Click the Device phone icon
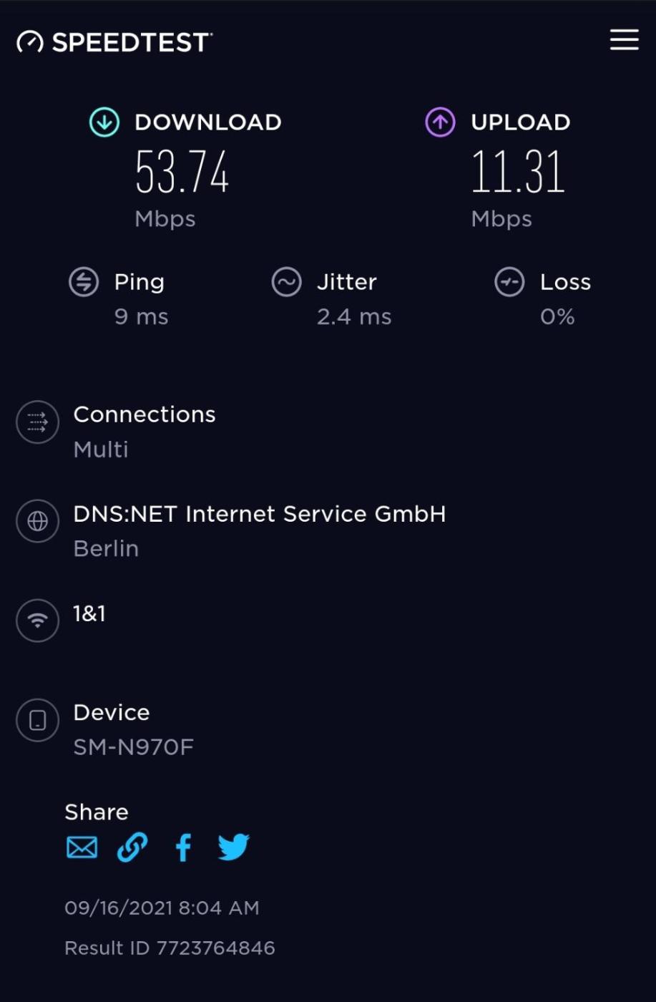656x1002 pixels. click(x=38, y=720)
